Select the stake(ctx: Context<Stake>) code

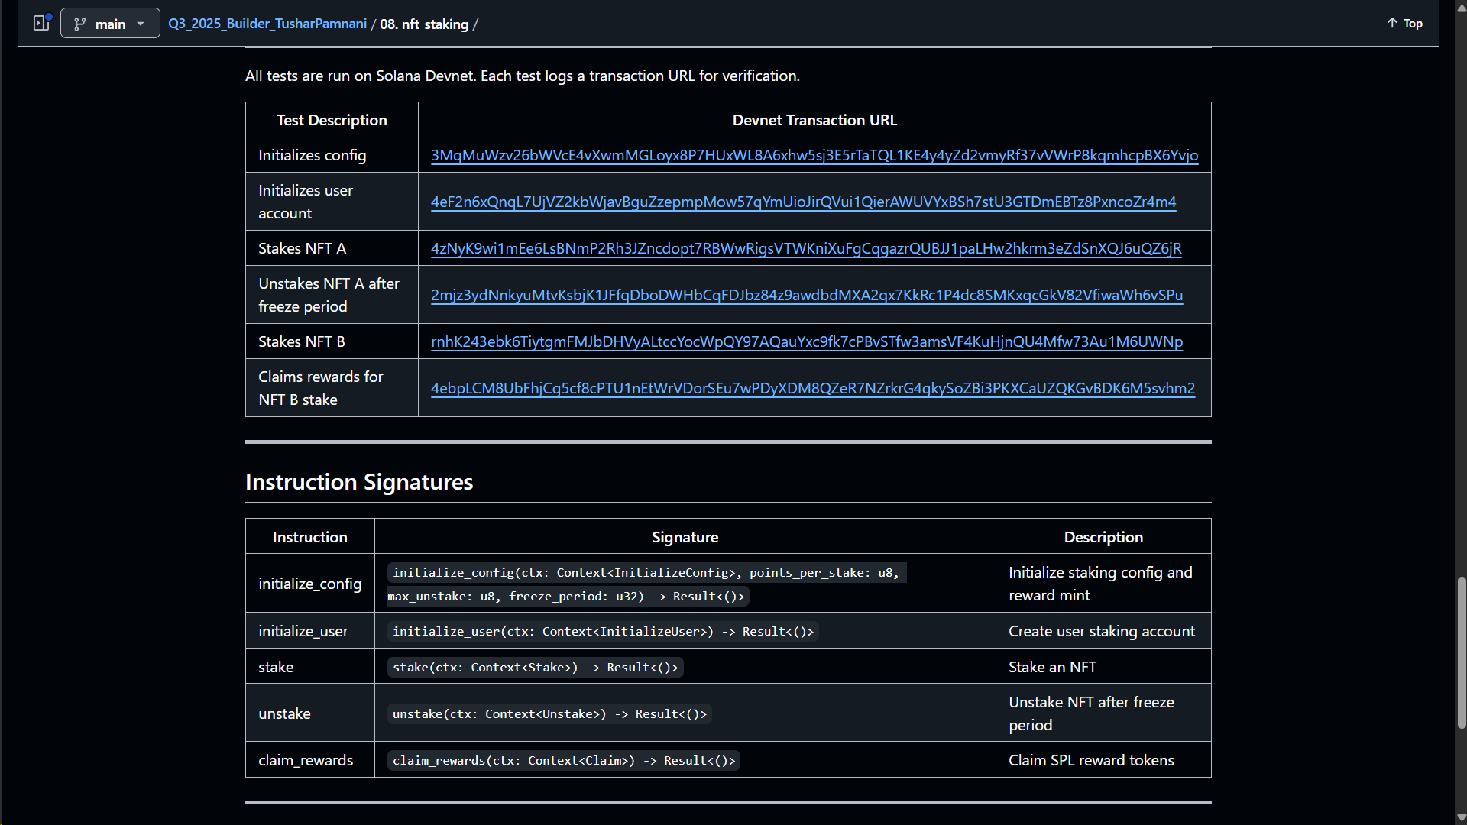click(x=535, y=668)
